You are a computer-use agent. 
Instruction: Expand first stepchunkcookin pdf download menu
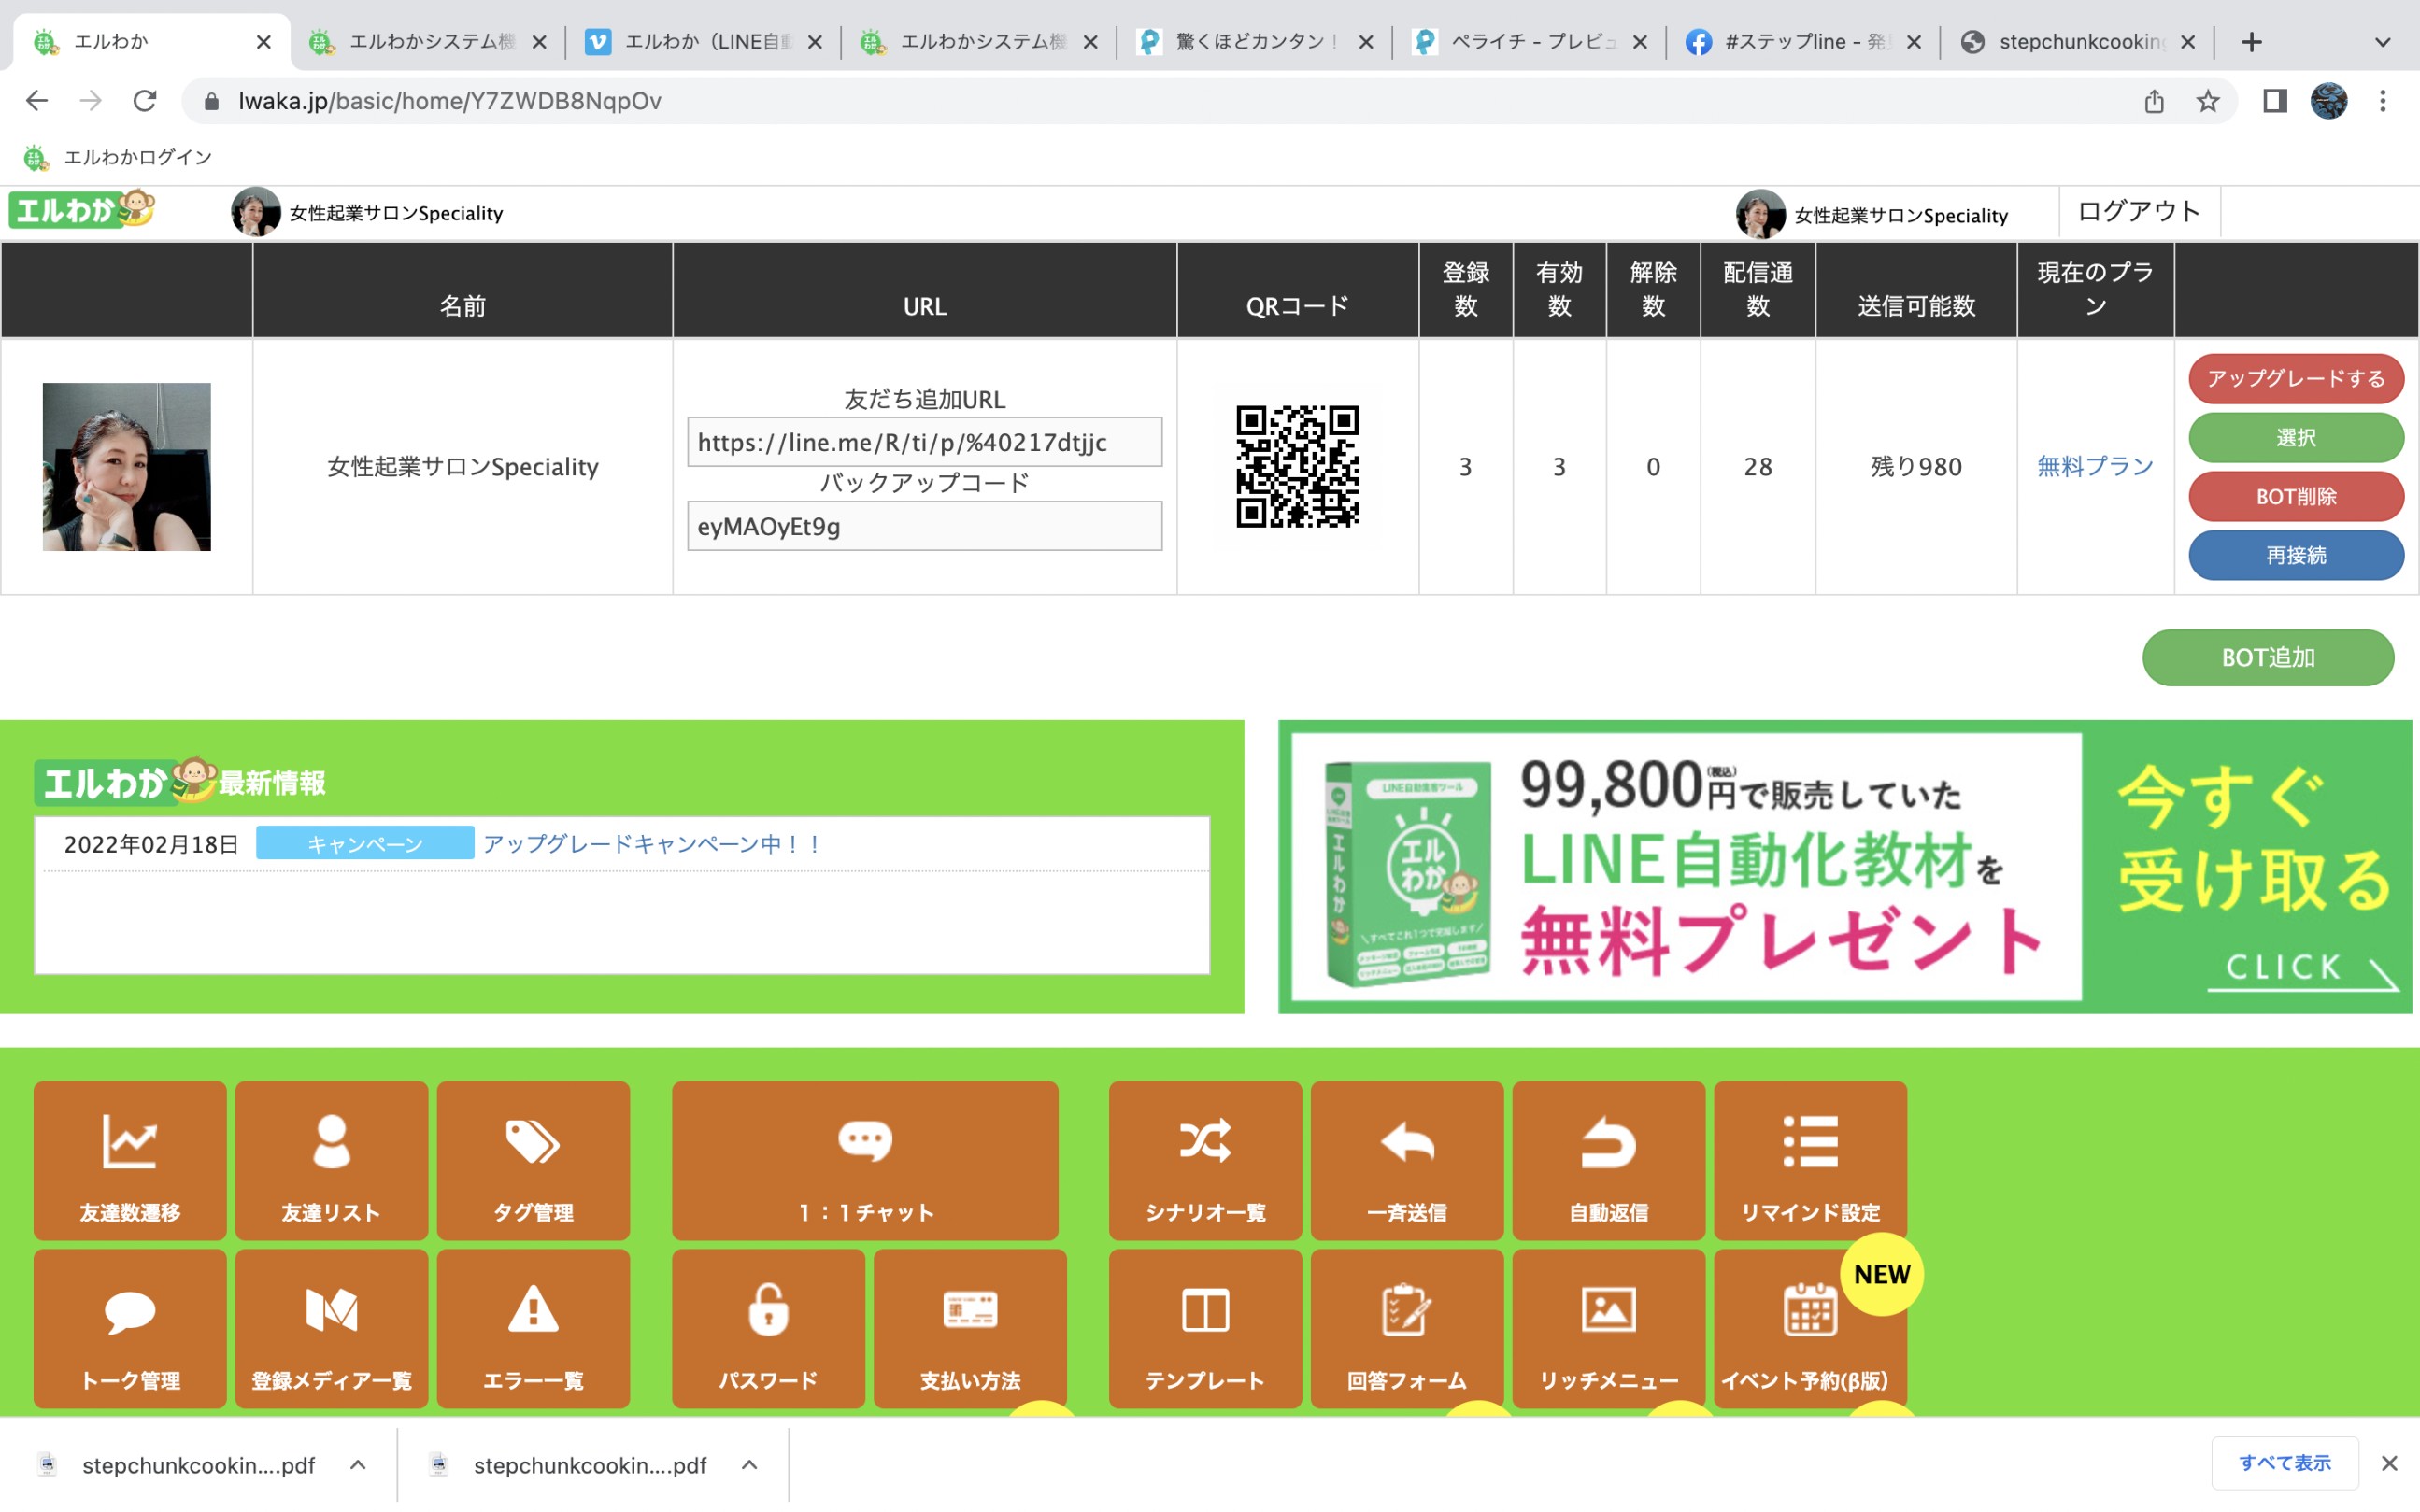(358, 1465)
